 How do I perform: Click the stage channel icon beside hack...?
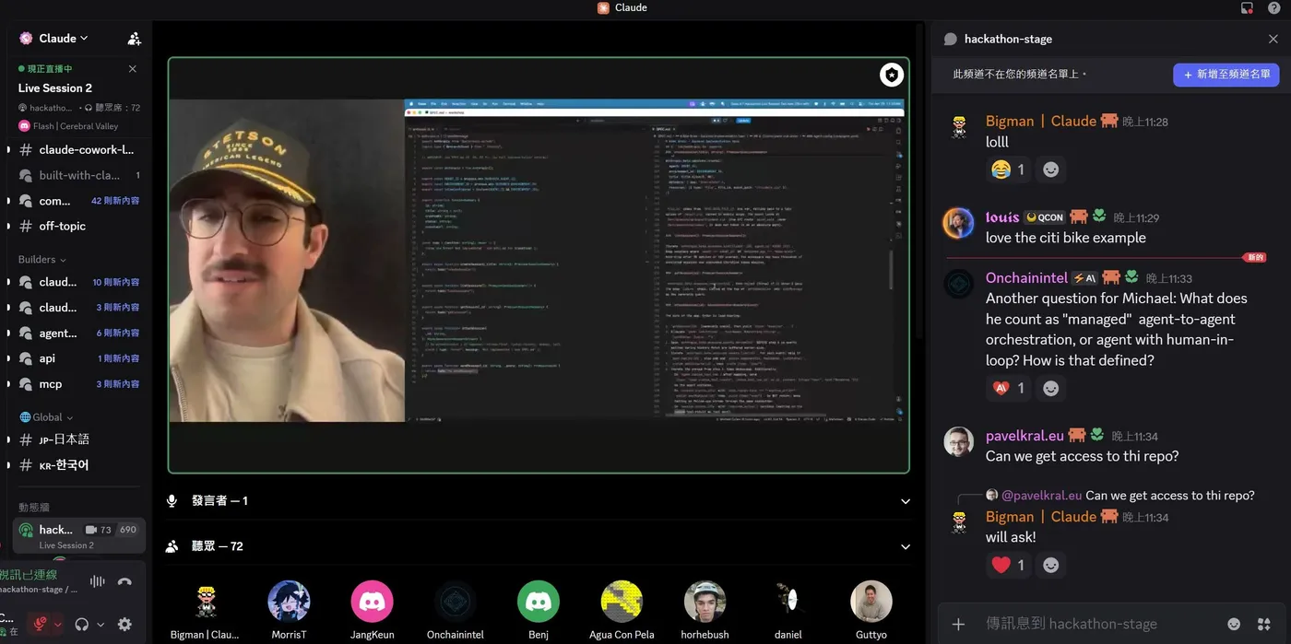(x=26, y=530)
